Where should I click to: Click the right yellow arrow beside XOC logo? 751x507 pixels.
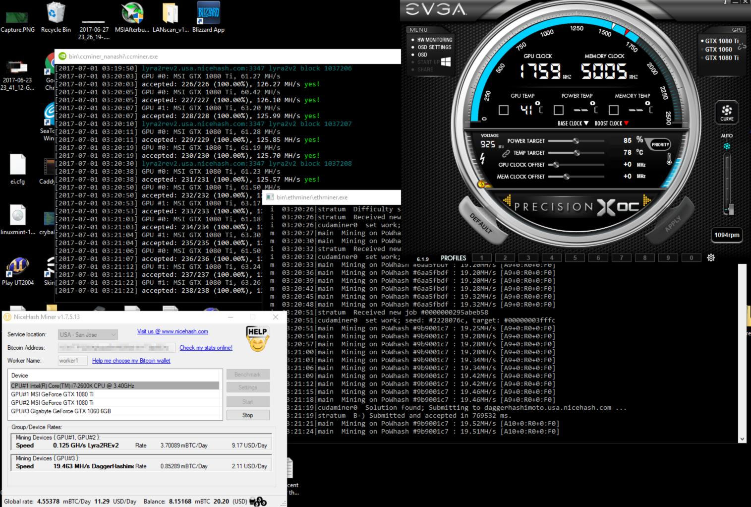pyautogui.click(x=646, y=200)
